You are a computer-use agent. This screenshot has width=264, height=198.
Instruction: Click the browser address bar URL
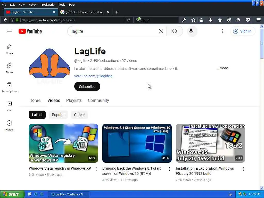pyautogui.click(x=72, y=20)
